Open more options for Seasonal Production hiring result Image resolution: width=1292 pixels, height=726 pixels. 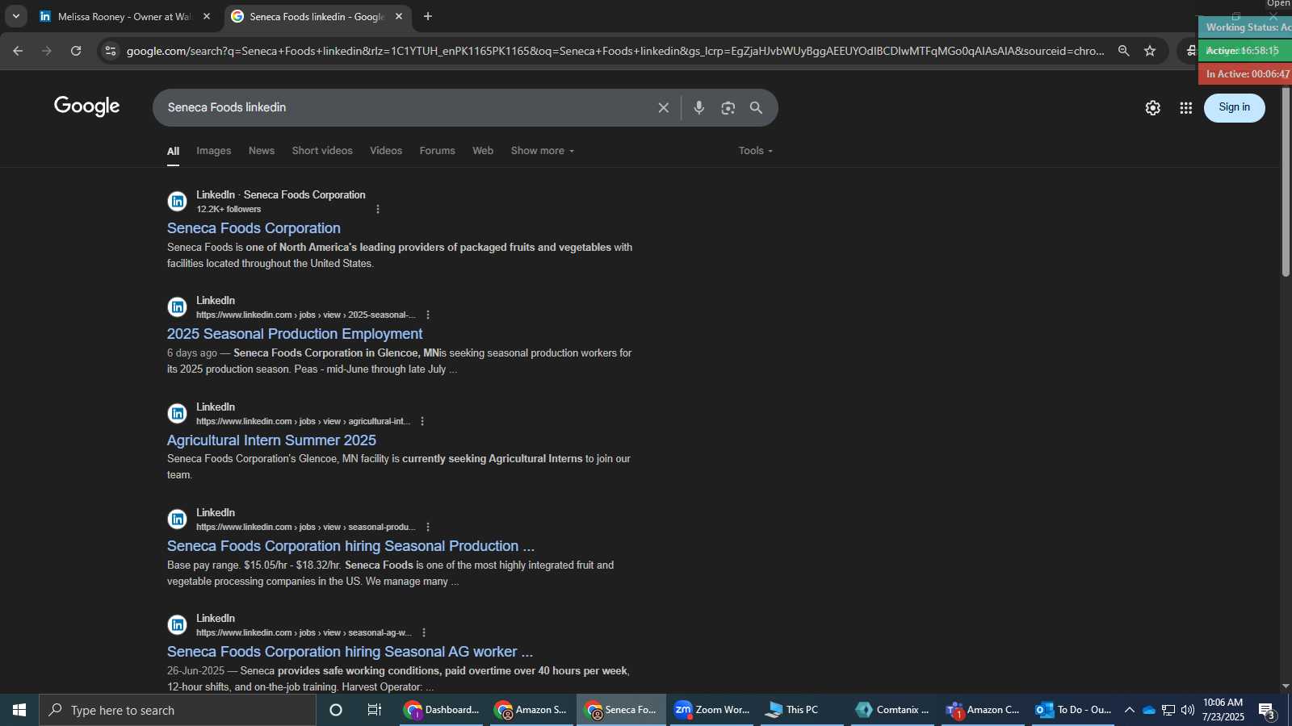point(428,528)
